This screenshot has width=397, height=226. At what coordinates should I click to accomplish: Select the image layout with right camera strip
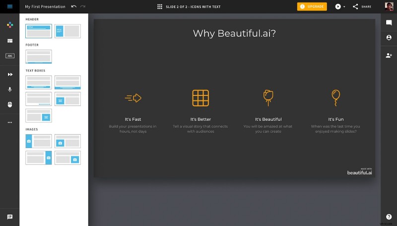(x=39, y=157)
